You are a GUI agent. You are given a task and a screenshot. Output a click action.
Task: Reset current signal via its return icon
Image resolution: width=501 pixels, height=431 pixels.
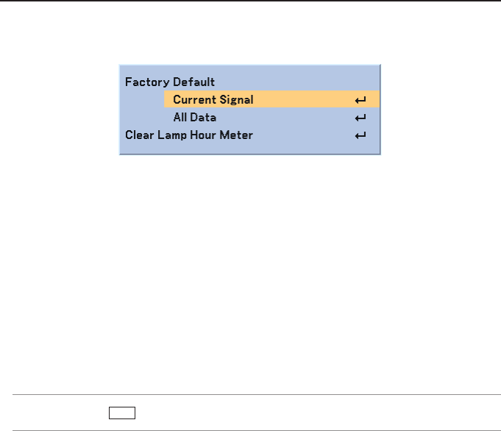360,100
